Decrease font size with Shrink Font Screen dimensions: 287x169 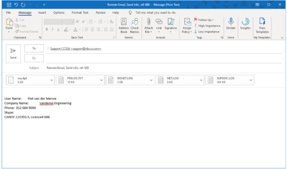tap(83, 22)
